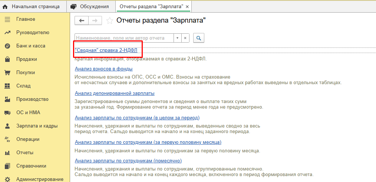The image size is (376, 182).
Task: Go back with the left arrow button
Action: [82, 21]
